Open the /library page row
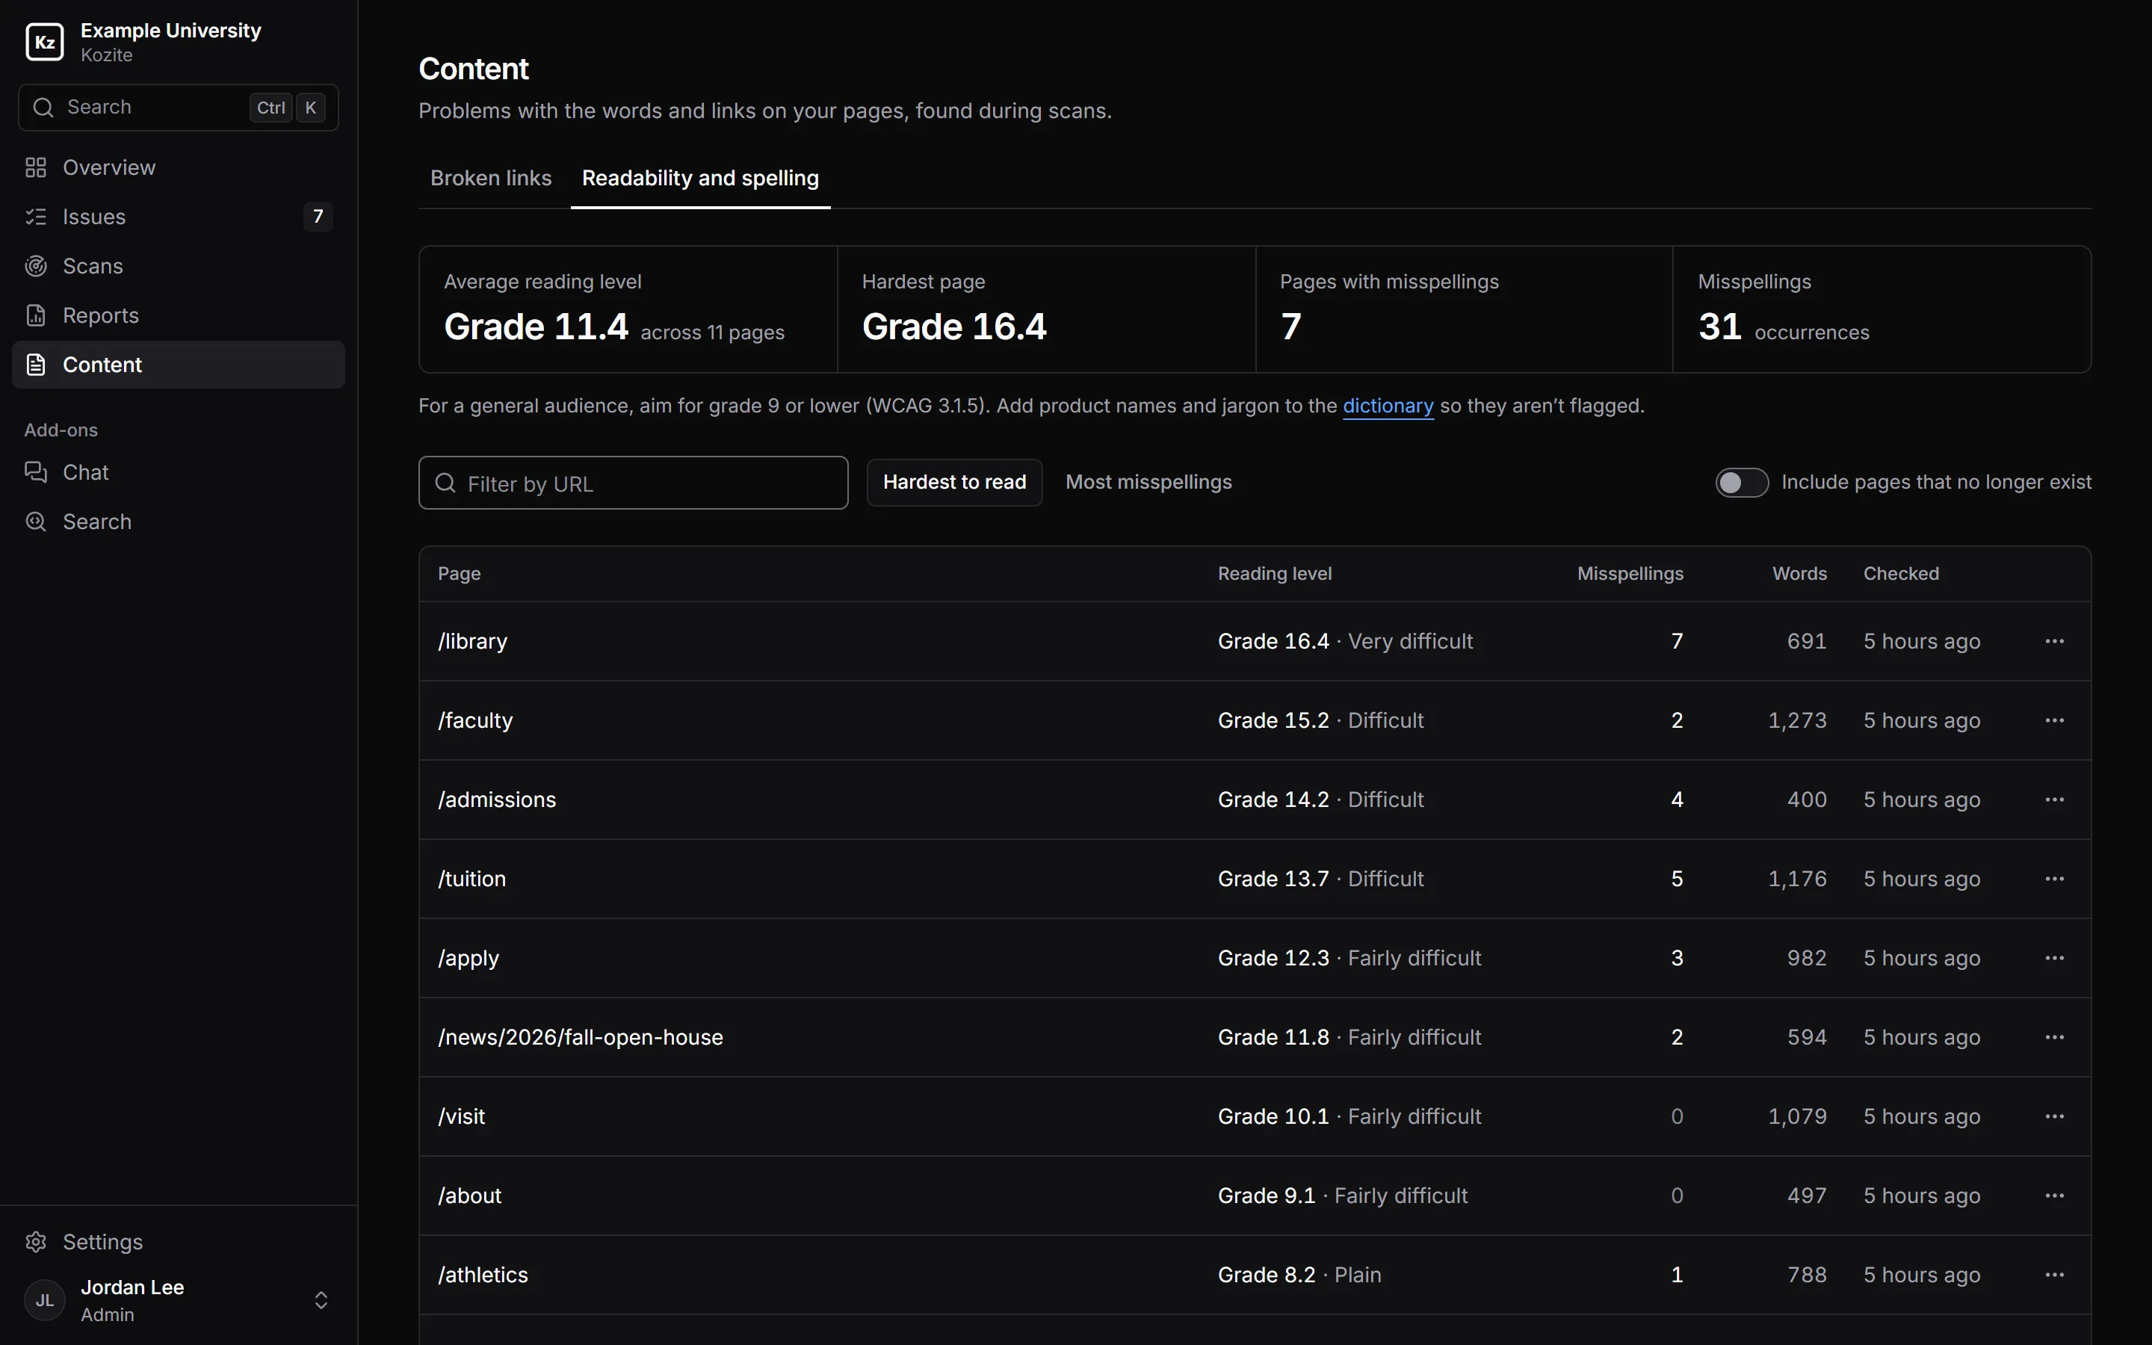 point(1255,641)
